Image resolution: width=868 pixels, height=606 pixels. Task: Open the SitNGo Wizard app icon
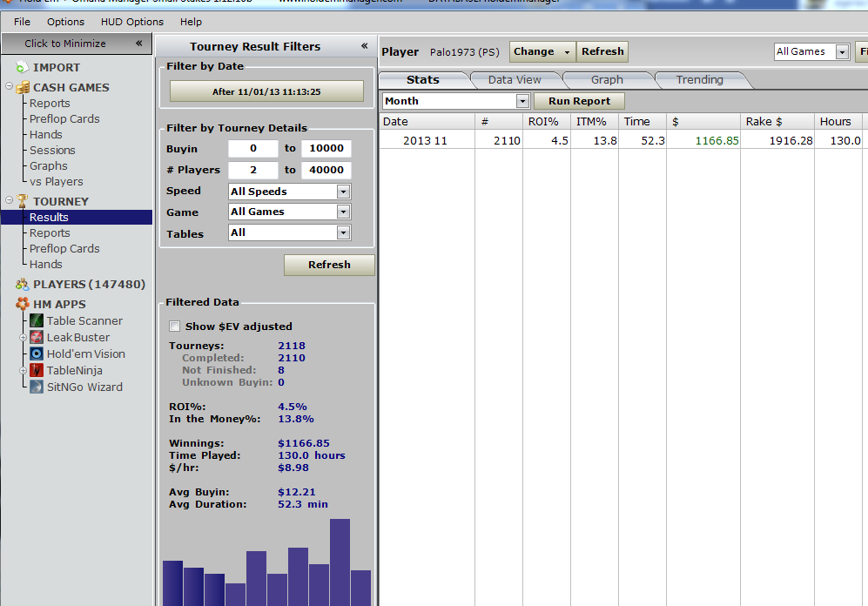pos(37,387)
